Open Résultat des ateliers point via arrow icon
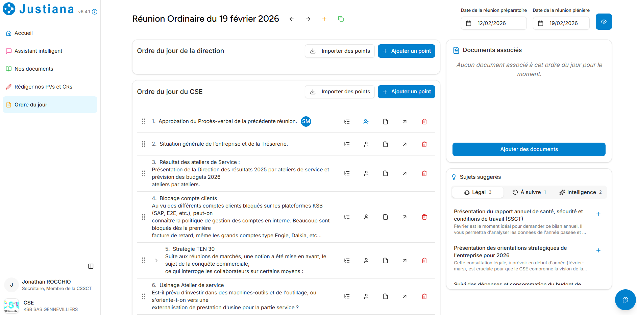Image resolution: width=637 pixels, height=315 pixels. click(405, 173)
